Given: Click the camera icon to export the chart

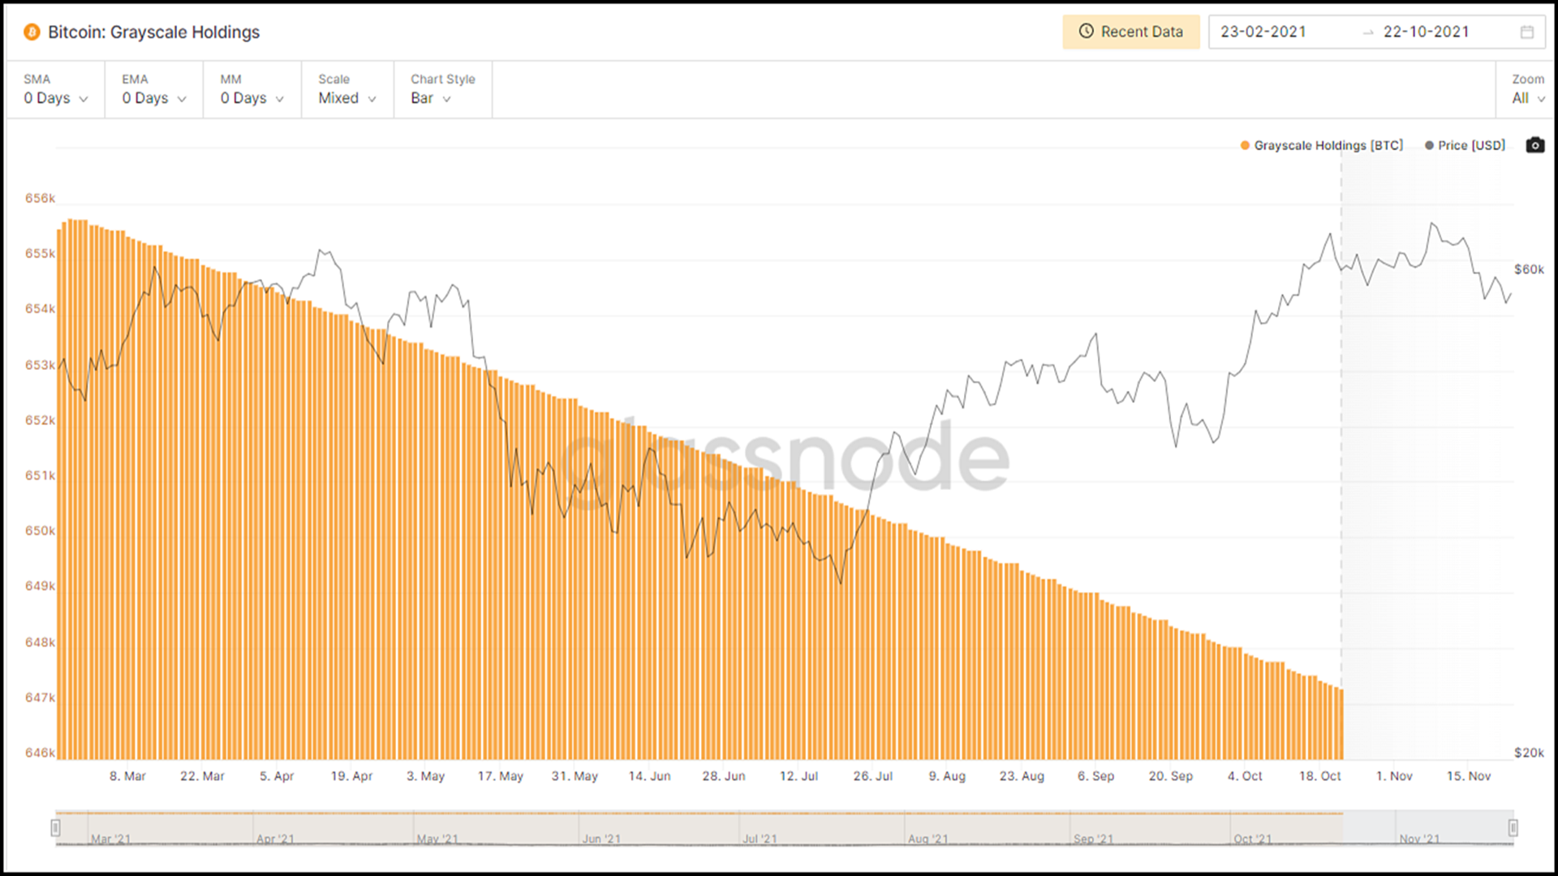Looking at the screenshot, I should pos(1535,145).
